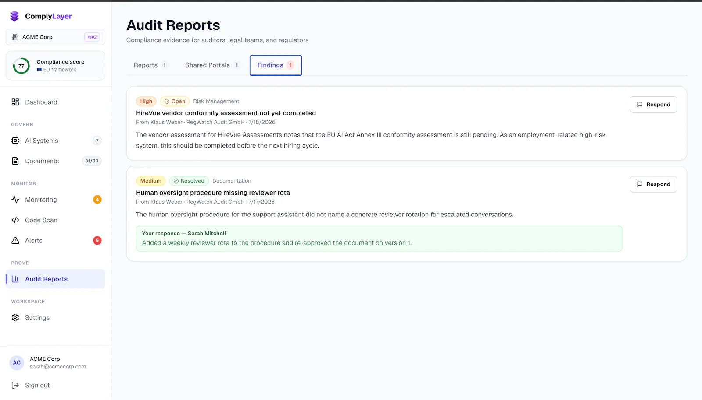Screen dimensions: 702x400
Task: Click the ComplyLayer logo icon
Action: point(14,16)
